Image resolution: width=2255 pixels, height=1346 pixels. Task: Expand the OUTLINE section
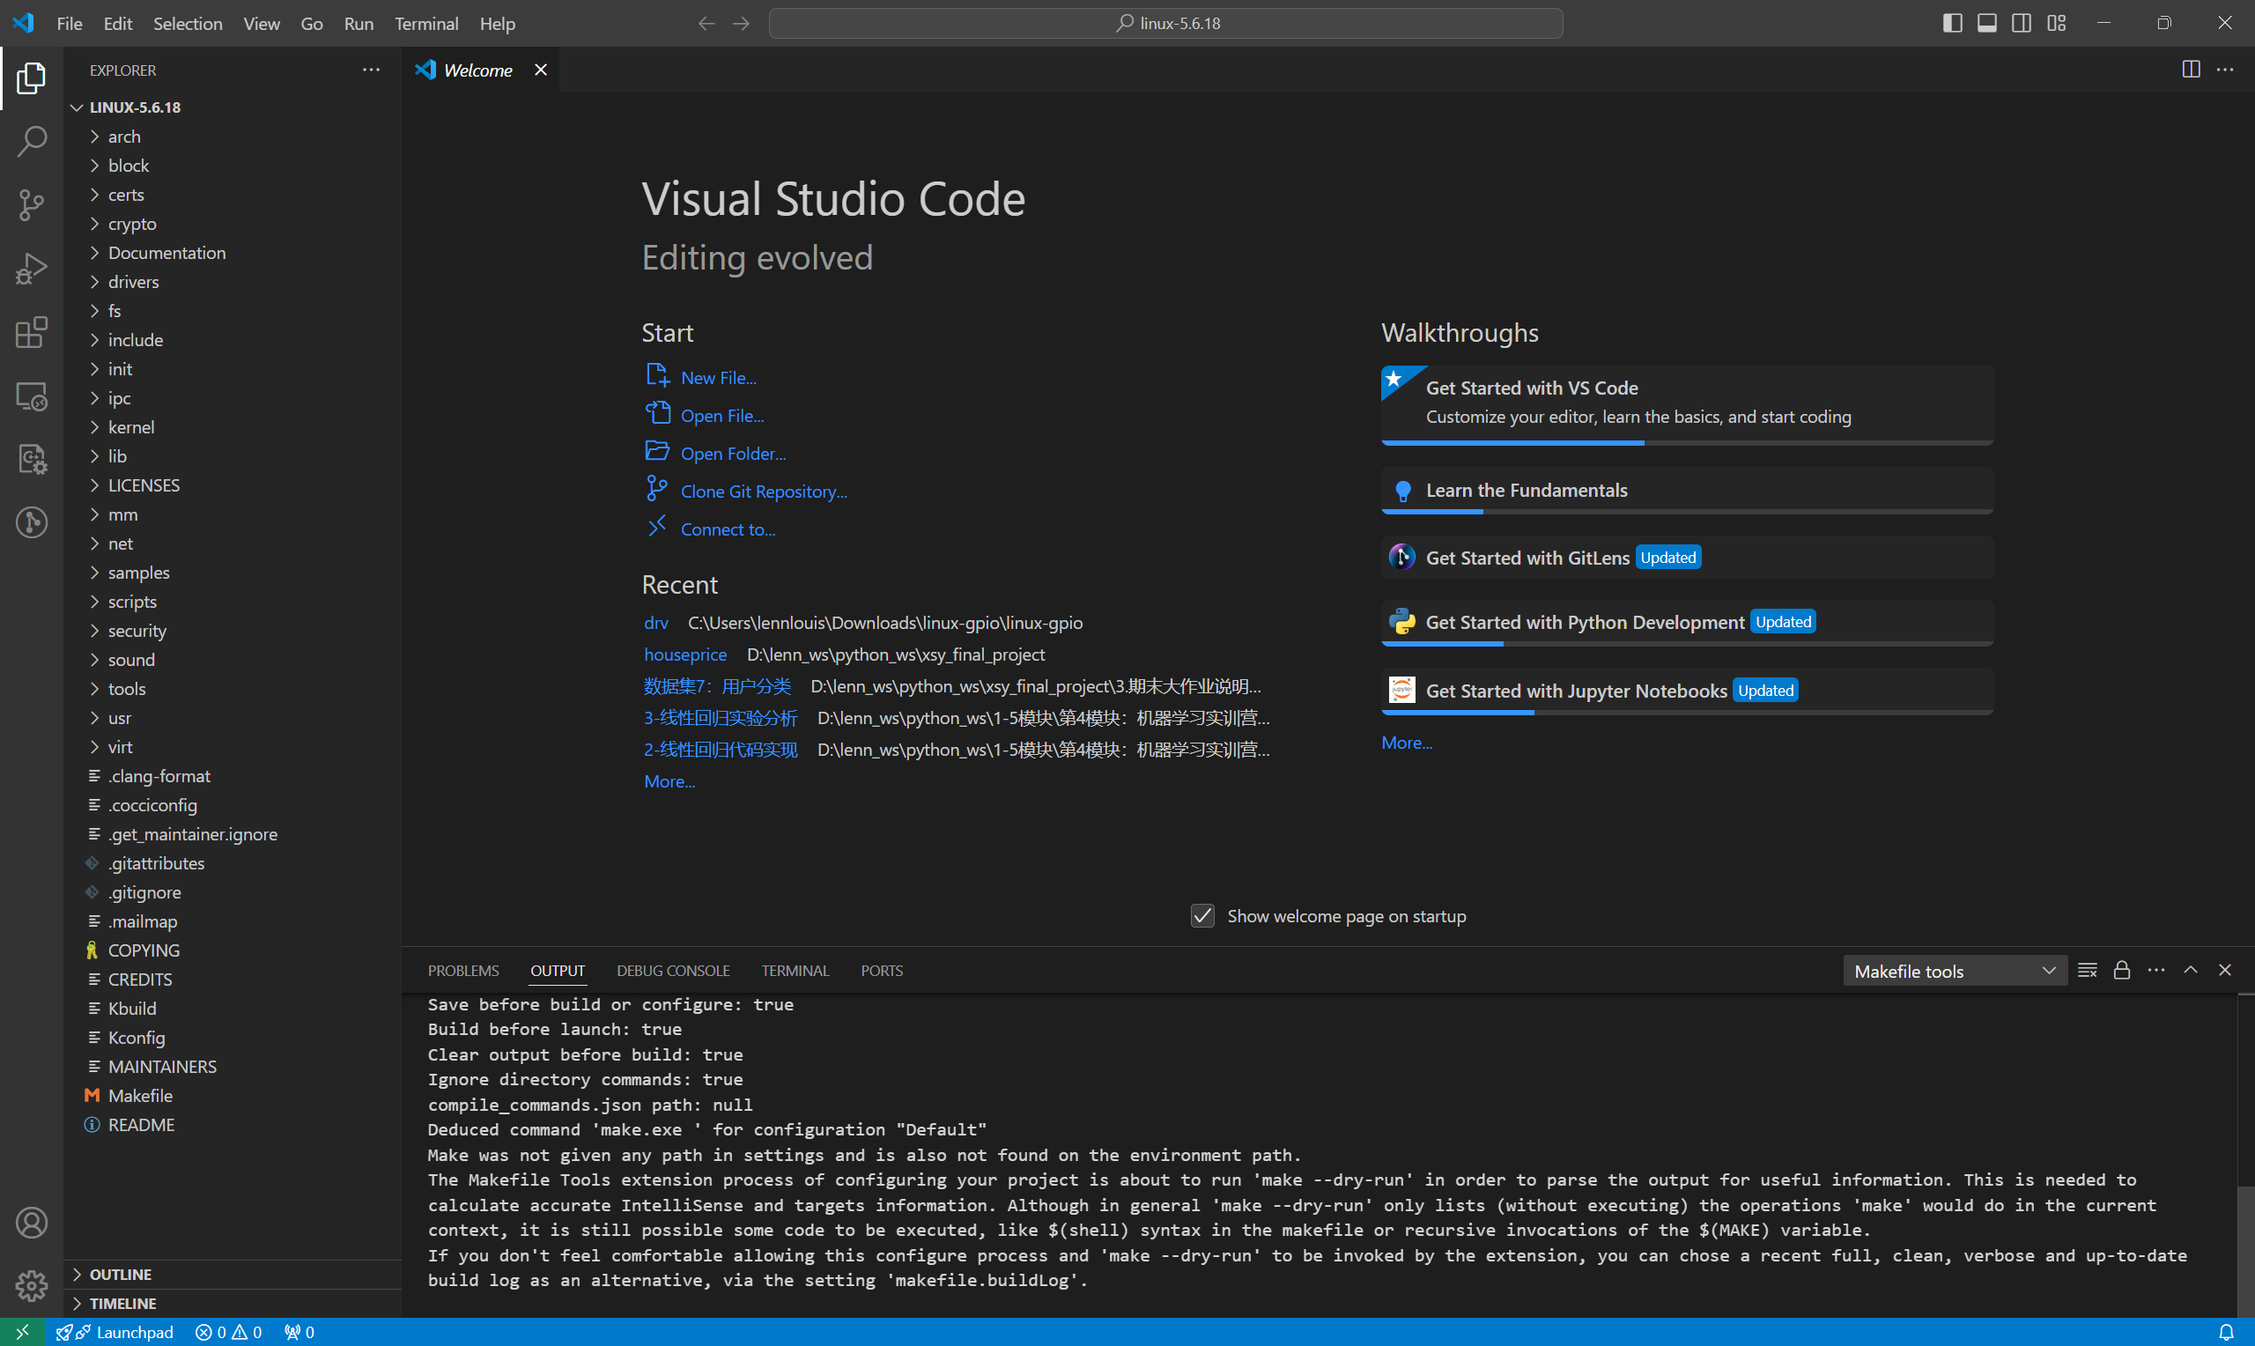(x=233, y=1275)
